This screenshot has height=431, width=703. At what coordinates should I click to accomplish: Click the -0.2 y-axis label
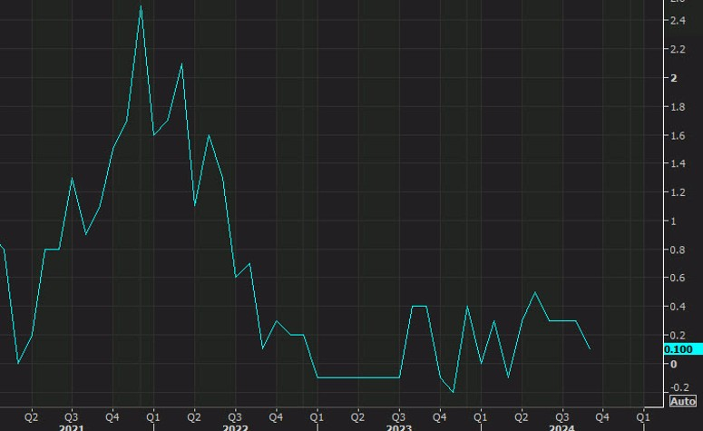tap(679, 387)
